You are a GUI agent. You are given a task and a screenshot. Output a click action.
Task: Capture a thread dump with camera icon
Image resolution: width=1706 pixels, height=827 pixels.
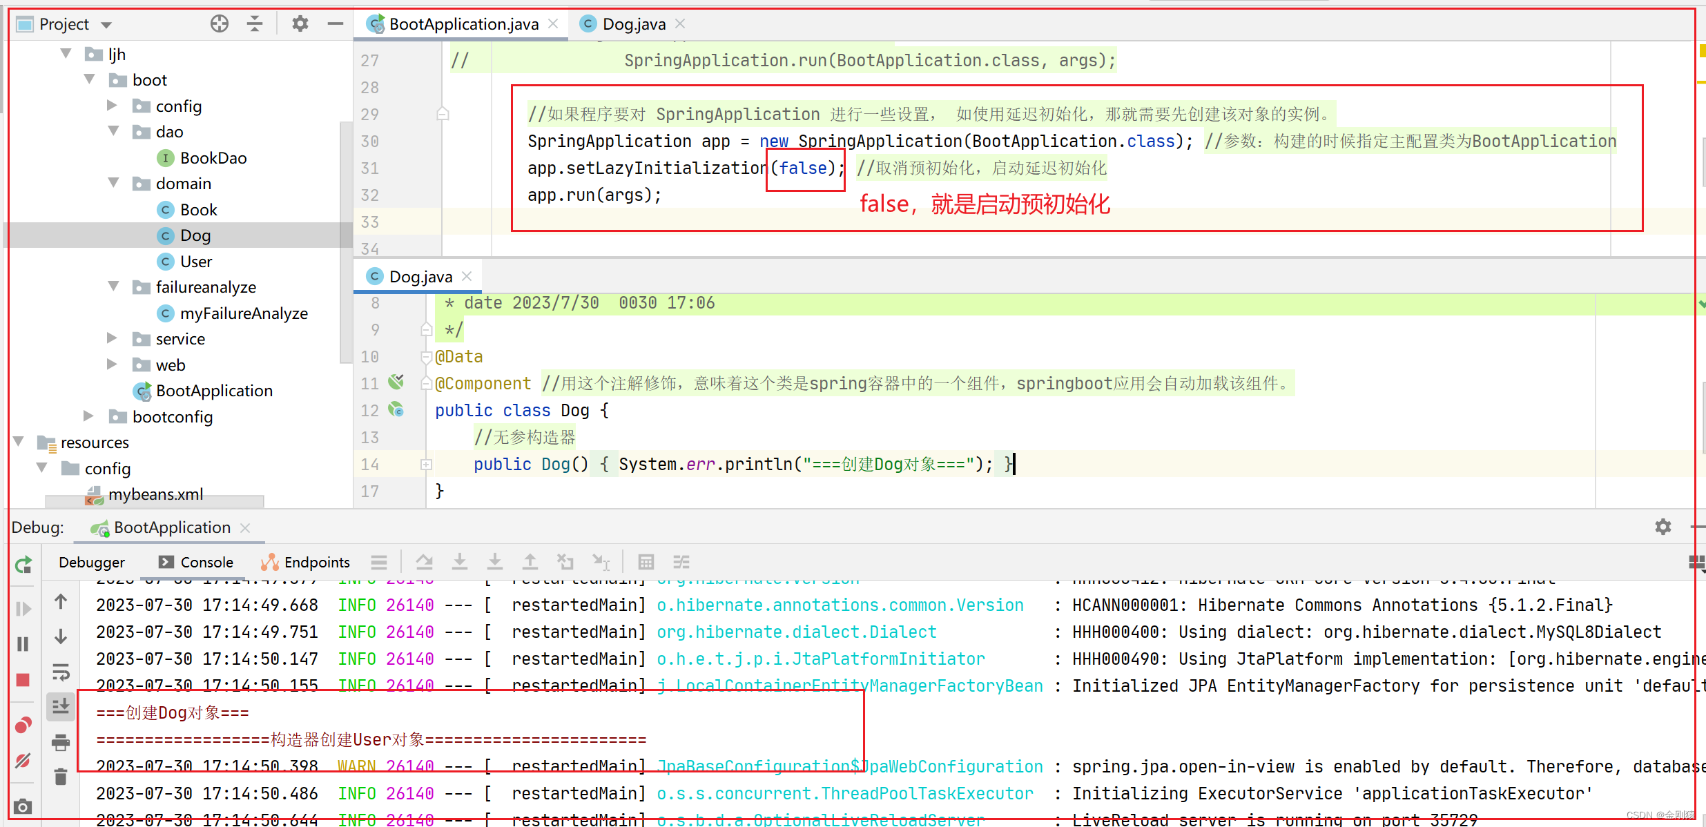tap(23, 806)
